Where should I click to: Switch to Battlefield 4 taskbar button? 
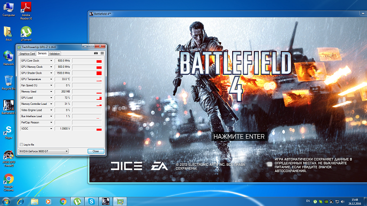(x=106, y=201)
